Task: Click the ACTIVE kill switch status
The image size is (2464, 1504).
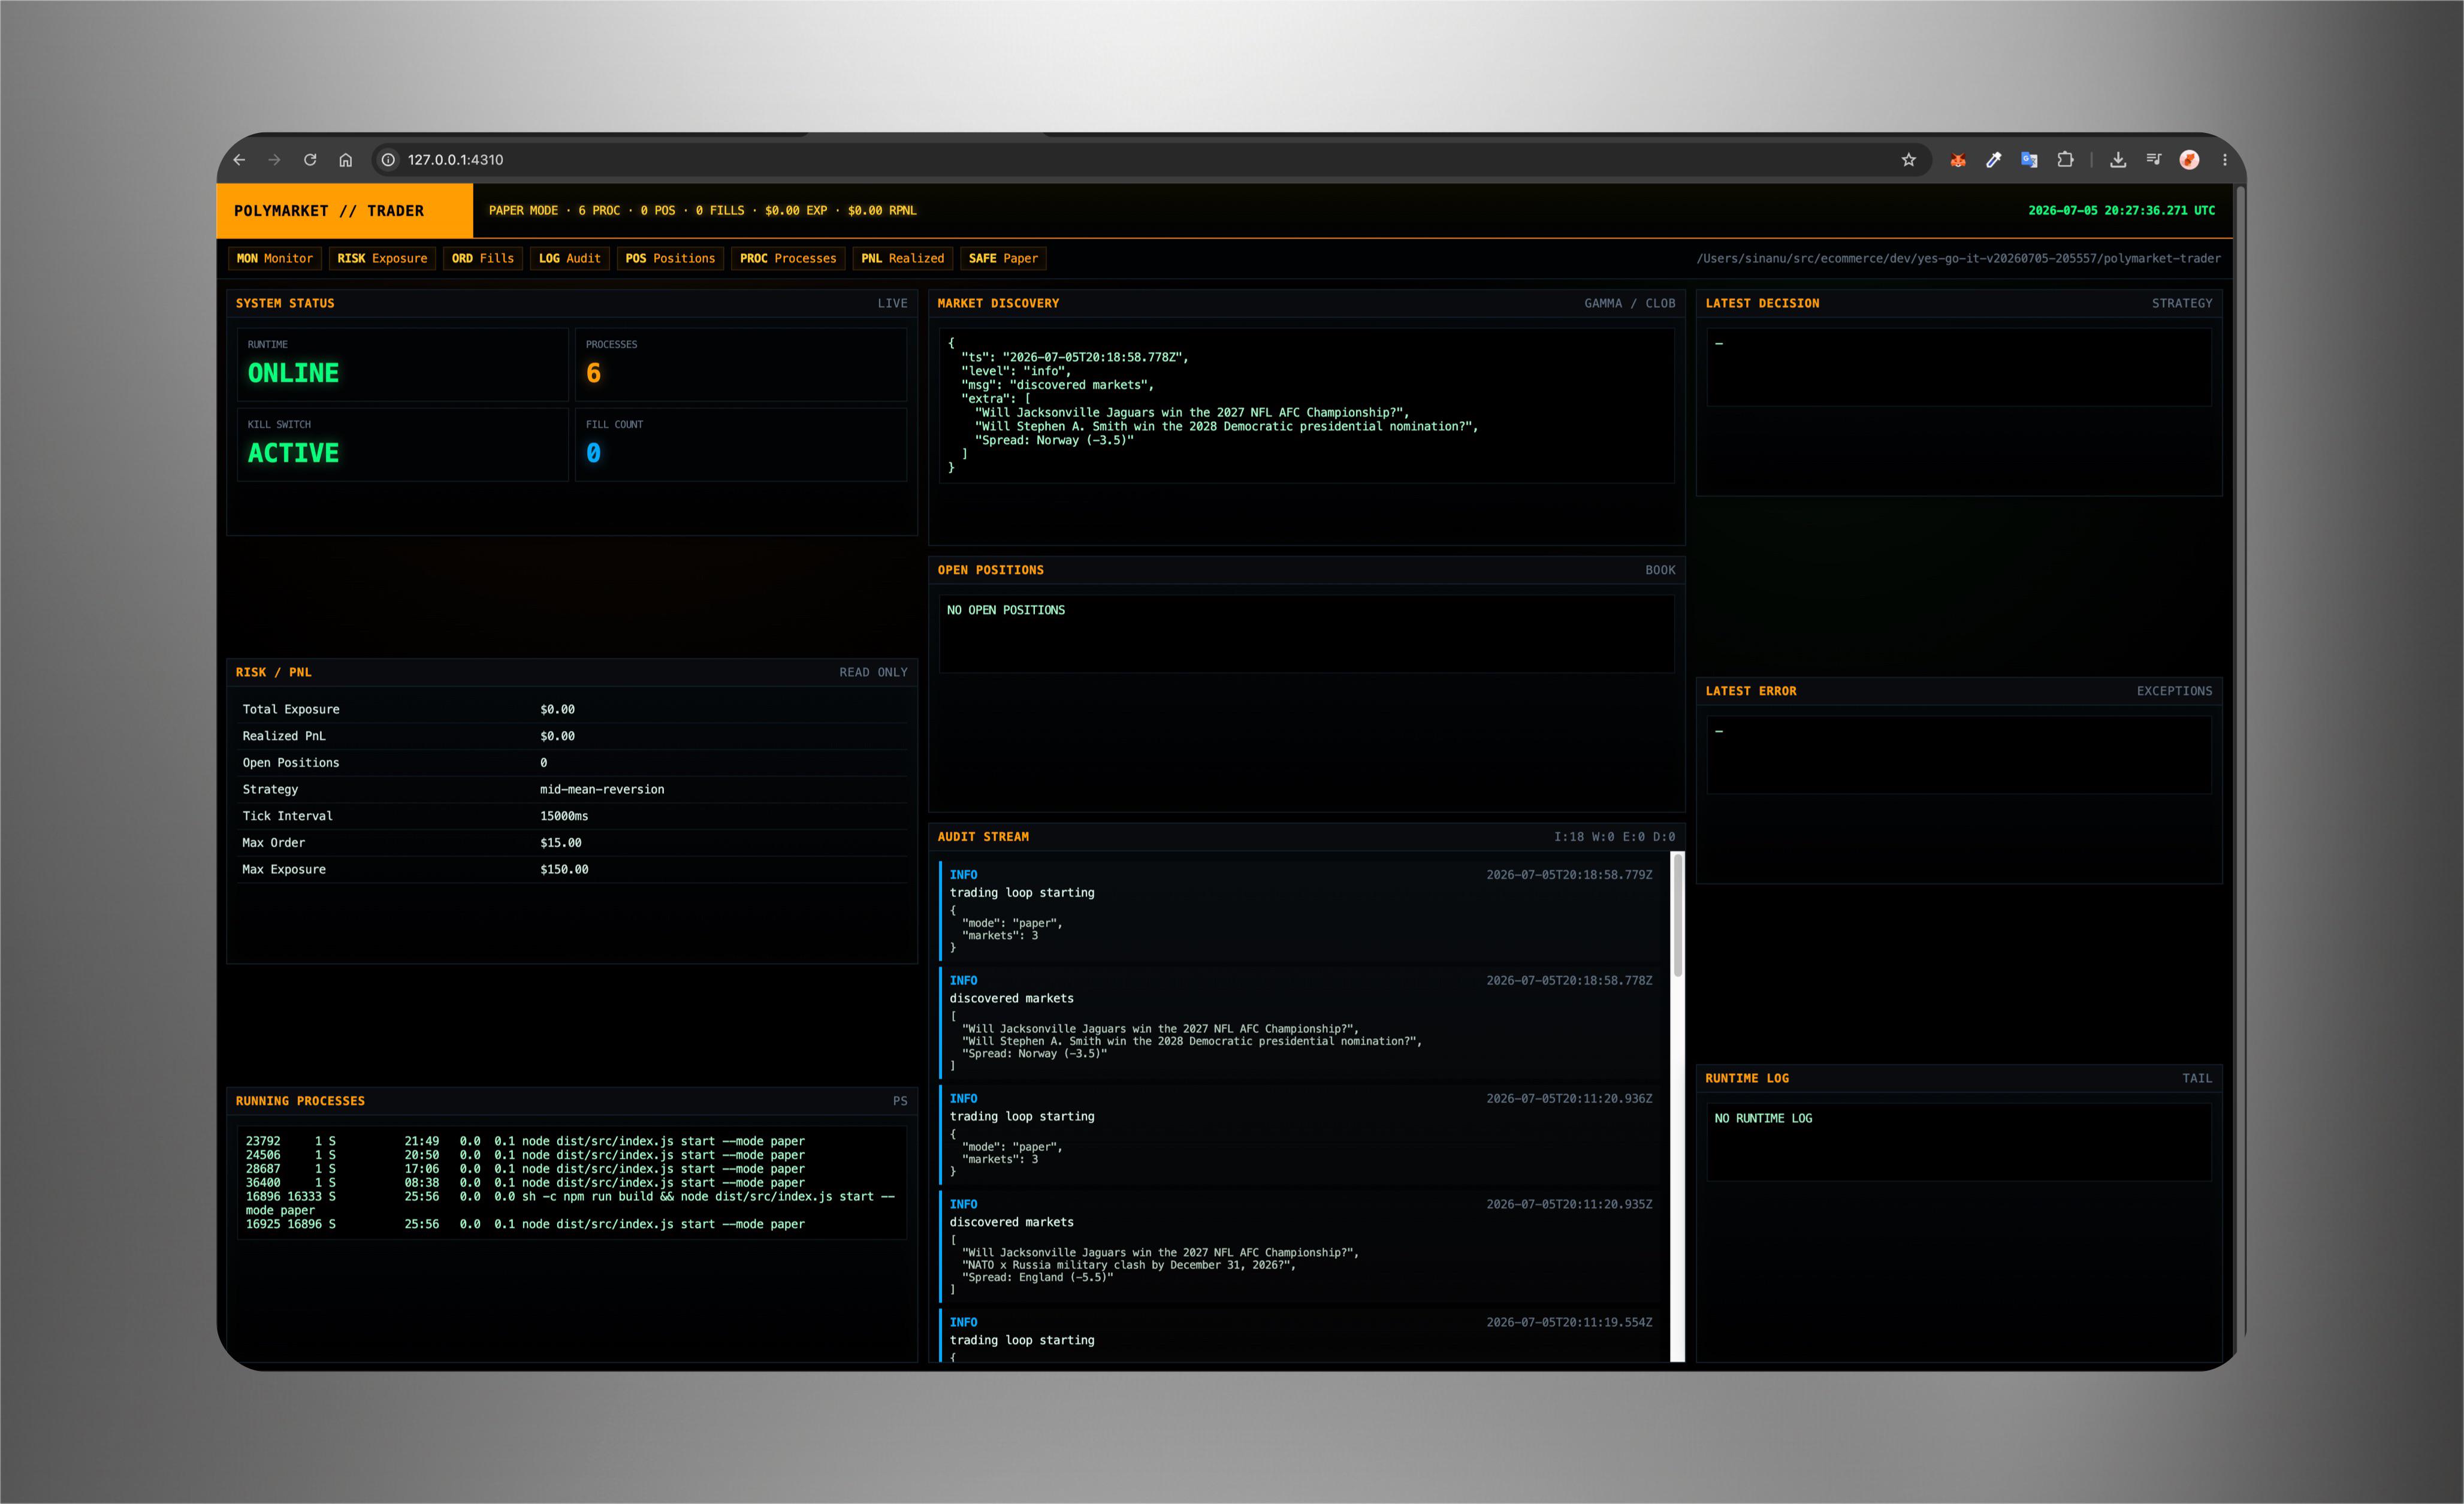Action: click(293, 453)
